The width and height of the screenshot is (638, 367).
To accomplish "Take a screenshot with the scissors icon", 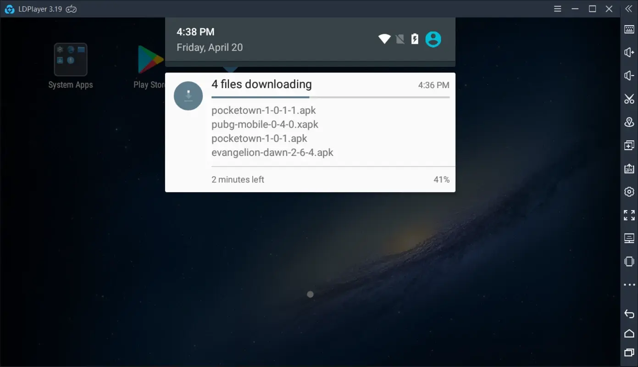I will pos(629,99).
